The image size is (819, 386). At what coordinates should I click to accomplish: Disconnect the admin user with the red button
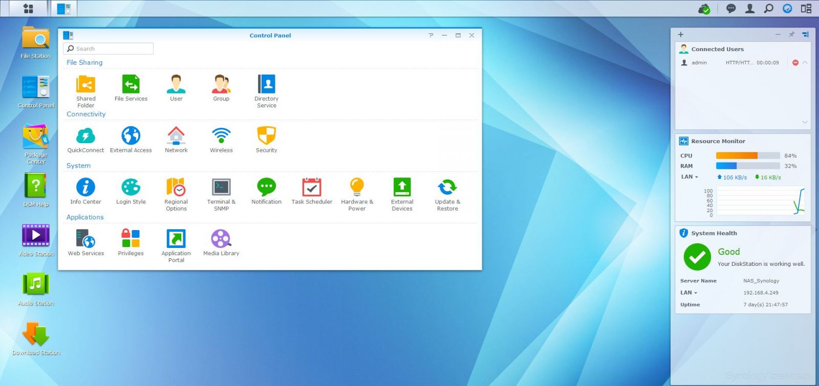pos(795,62)
